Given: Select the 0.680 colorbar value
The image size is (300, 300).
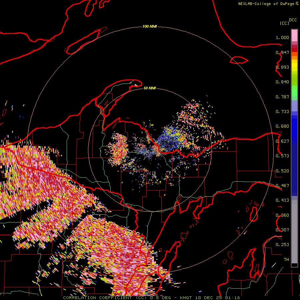Looking at the screenshot, I should click(282, 126).
